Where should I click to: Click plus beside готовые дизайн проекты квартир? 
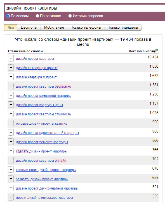11,123
